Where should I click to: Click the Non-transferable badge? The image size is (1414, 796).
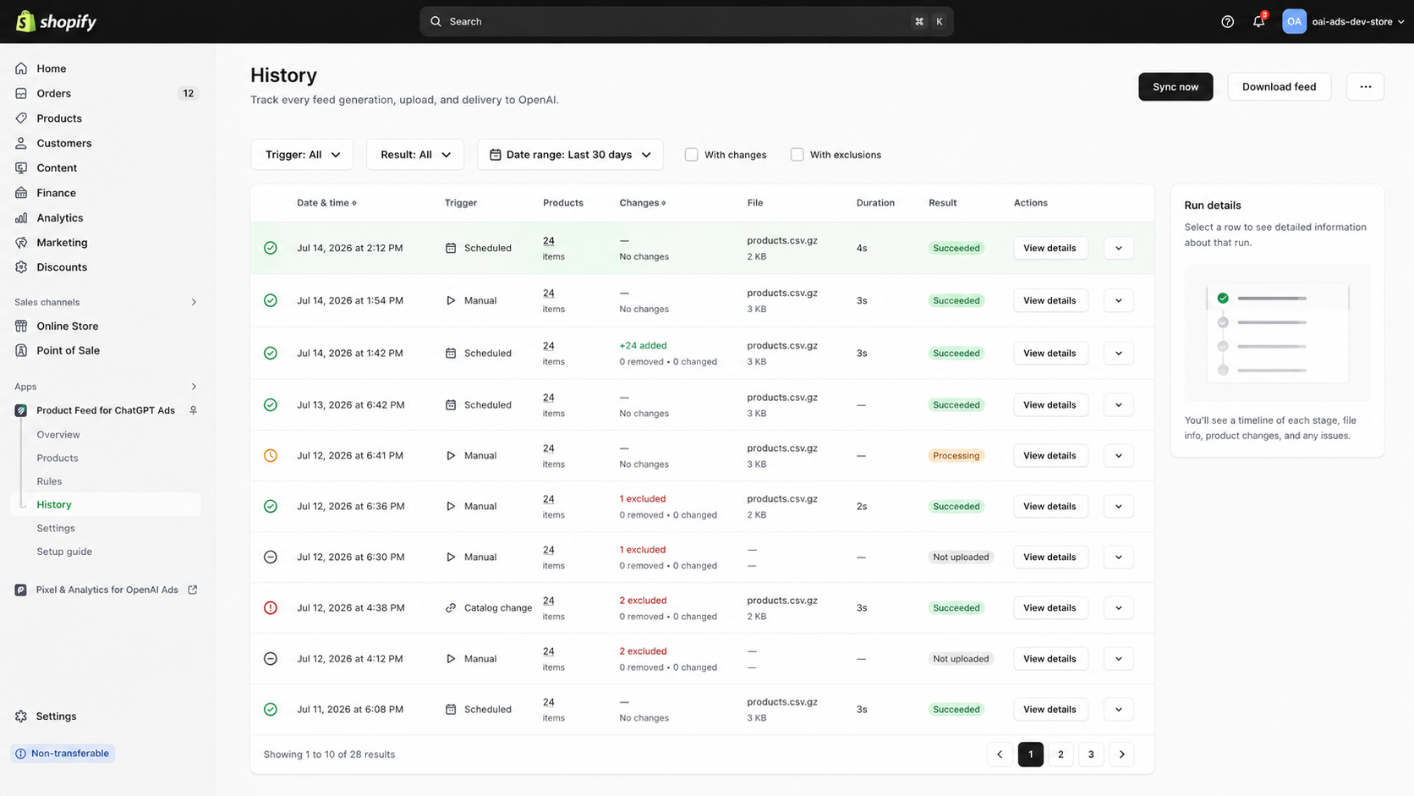click(63, 754)
